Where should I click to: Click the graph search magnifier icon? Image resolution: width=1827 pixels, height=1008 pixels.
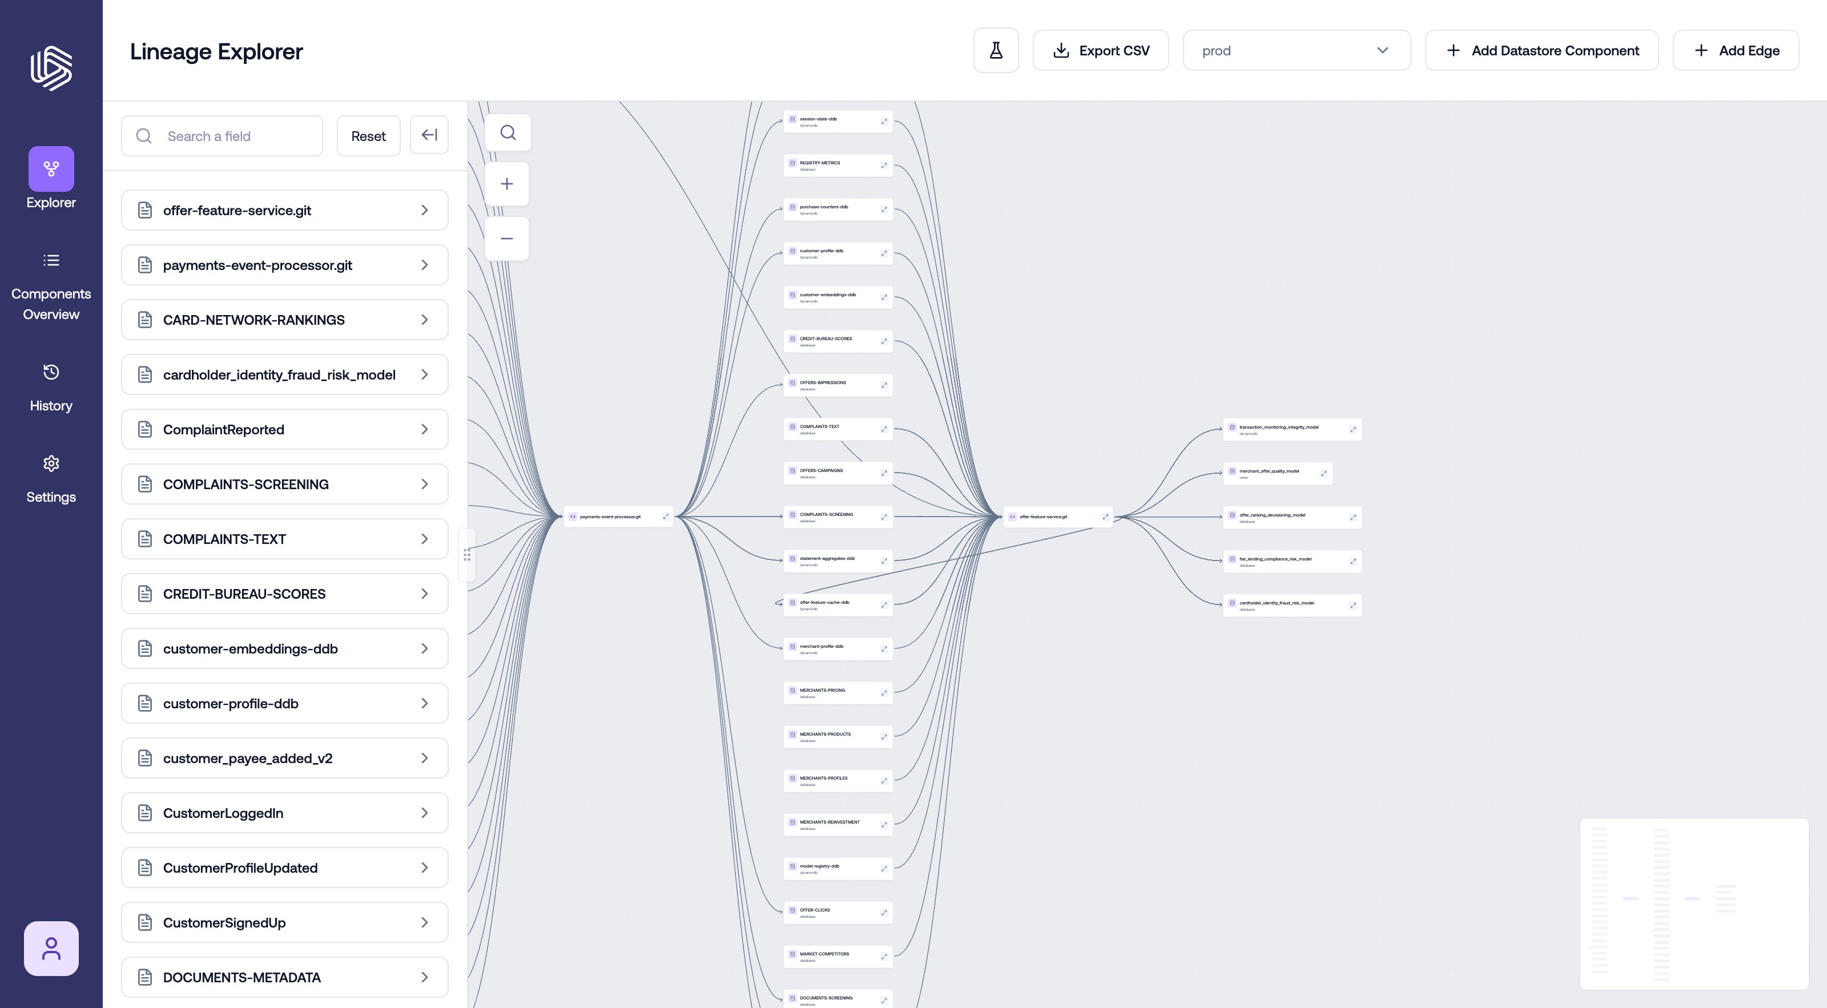pos(508,132)
